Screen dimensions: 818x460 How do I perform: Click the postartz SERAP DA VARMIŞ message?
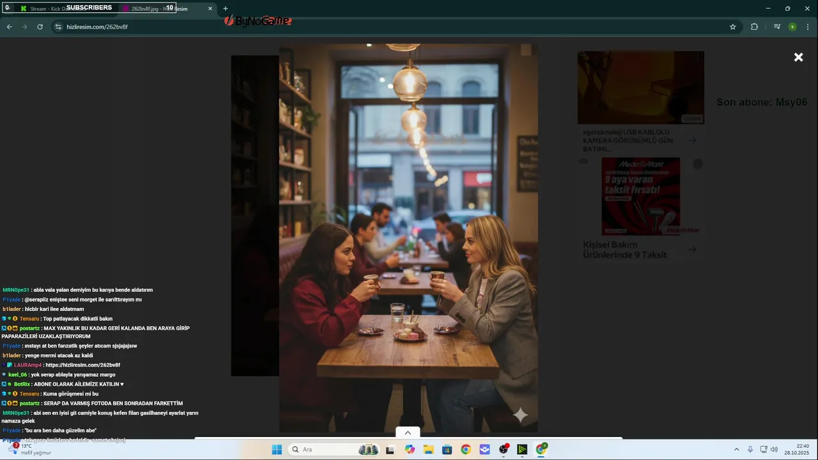tap(93, 403)
